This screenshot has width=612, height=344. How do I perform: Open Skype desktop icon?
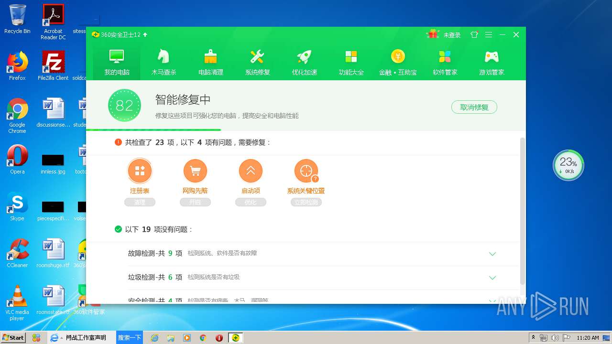point(17,206)
